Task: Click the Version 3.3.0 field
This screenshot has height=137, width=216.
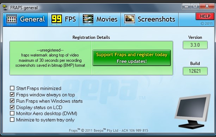Action: [x=195, y=45]
